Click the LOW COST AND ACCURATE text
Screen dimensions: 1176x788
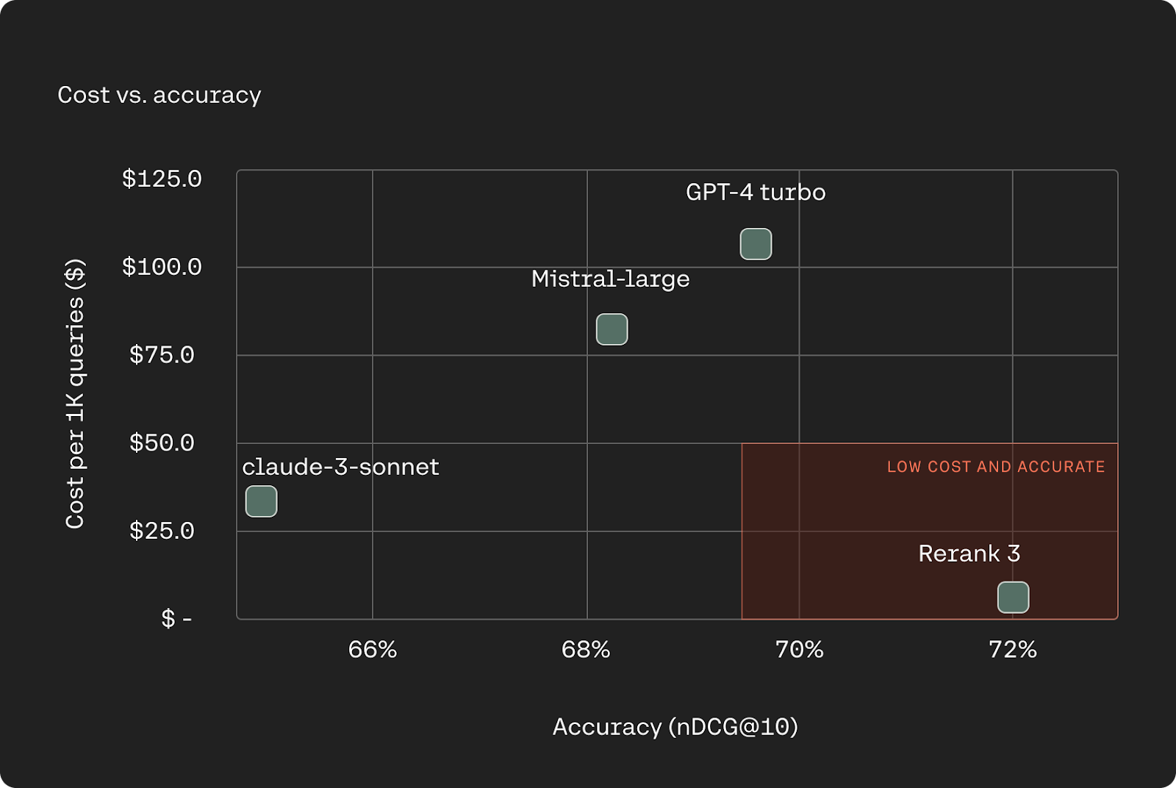pyautogui.click(x=996, y=467)
